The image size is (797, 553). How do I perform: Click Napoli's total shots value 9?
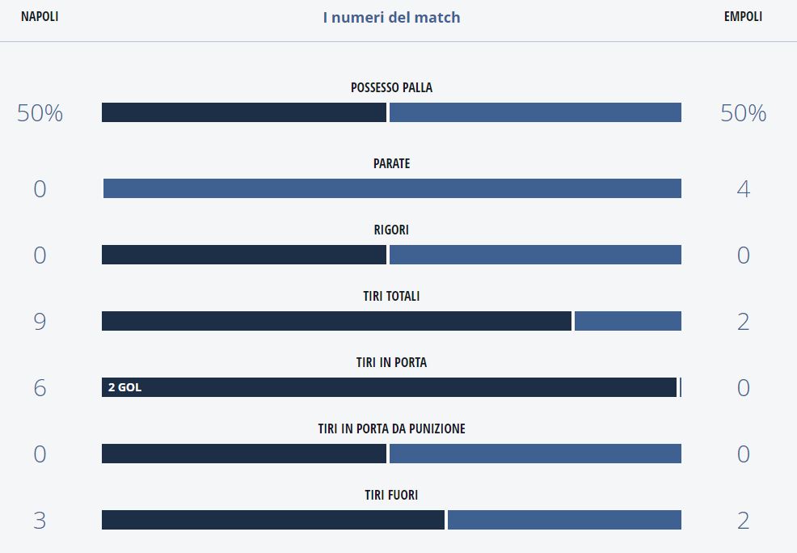pyautogui.click(x=40, y=322)
